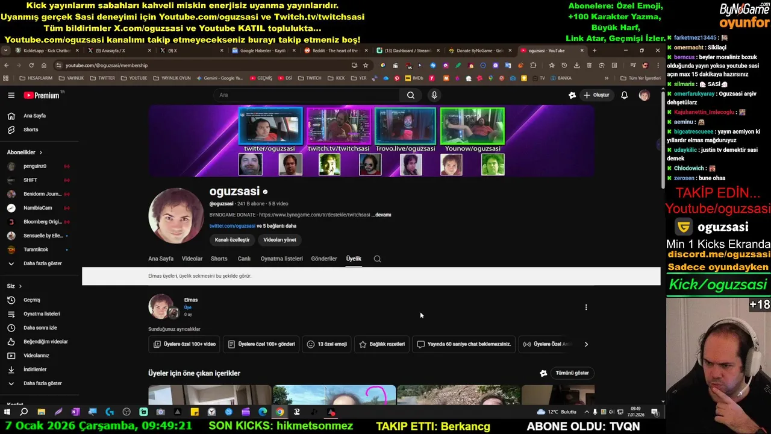Open the account avatar menu

[x=644, y=95]
